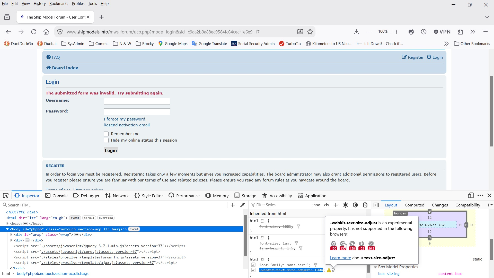
Task: Expand the head element in the HTML tree
Action: (7, 223)
